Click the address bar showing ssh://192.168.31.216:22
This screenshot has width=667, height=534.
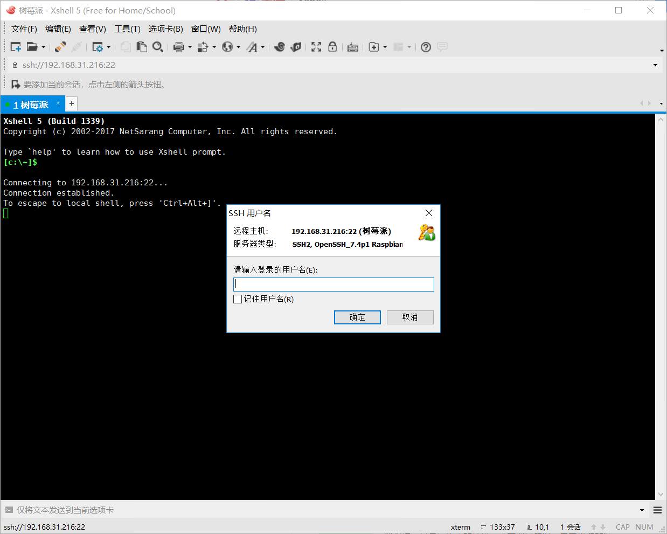coord(334,65)
